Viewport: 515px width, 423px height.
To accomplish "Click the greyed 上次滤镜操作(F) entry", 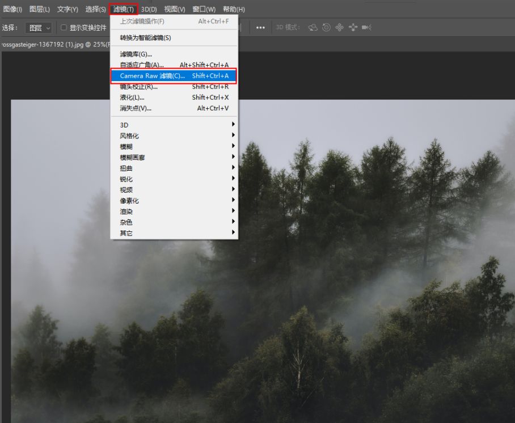I will pos(174,22).
